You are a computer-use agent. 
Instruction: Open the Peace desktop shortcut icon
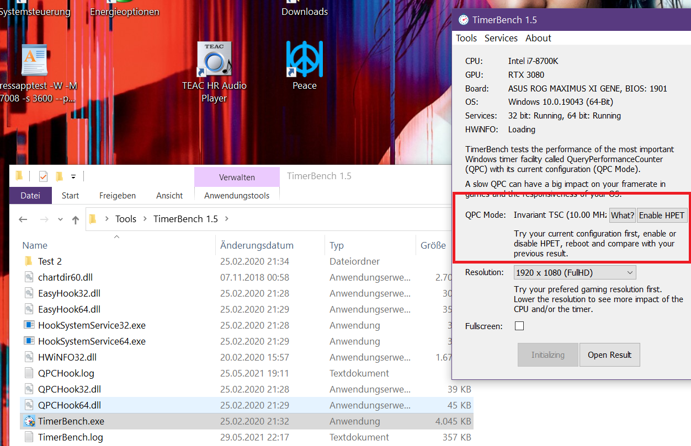tap(305, 59)
